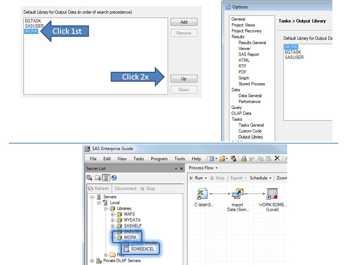Image resolution: width=353 pixels, height=265 pixels.
Task: Click the Add button
Action: pyautogui.click(x=184, y=22)
